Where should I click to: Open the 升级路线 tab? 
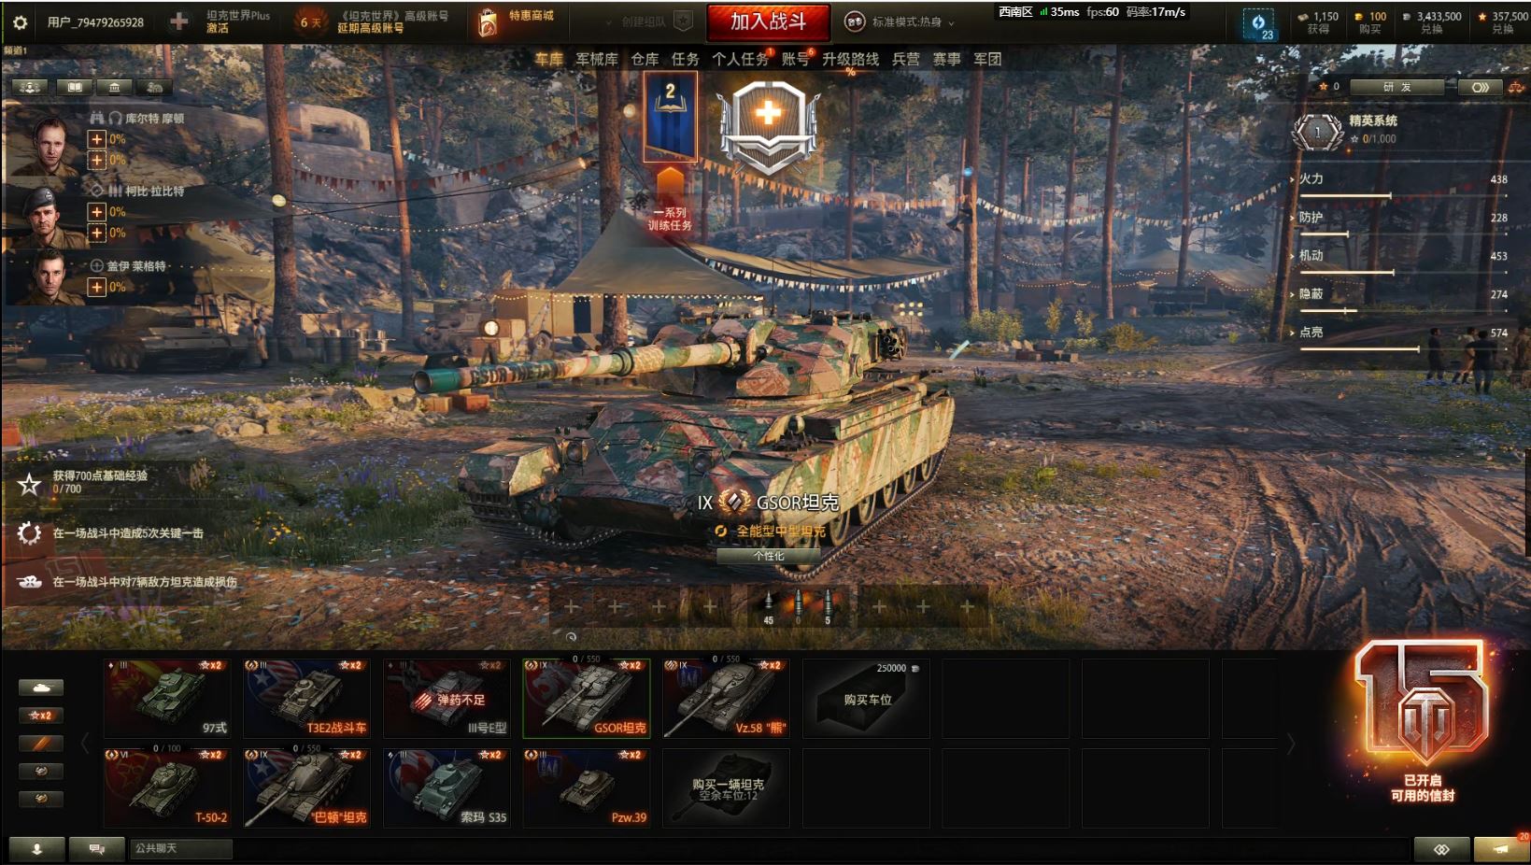tap(850, 59)
